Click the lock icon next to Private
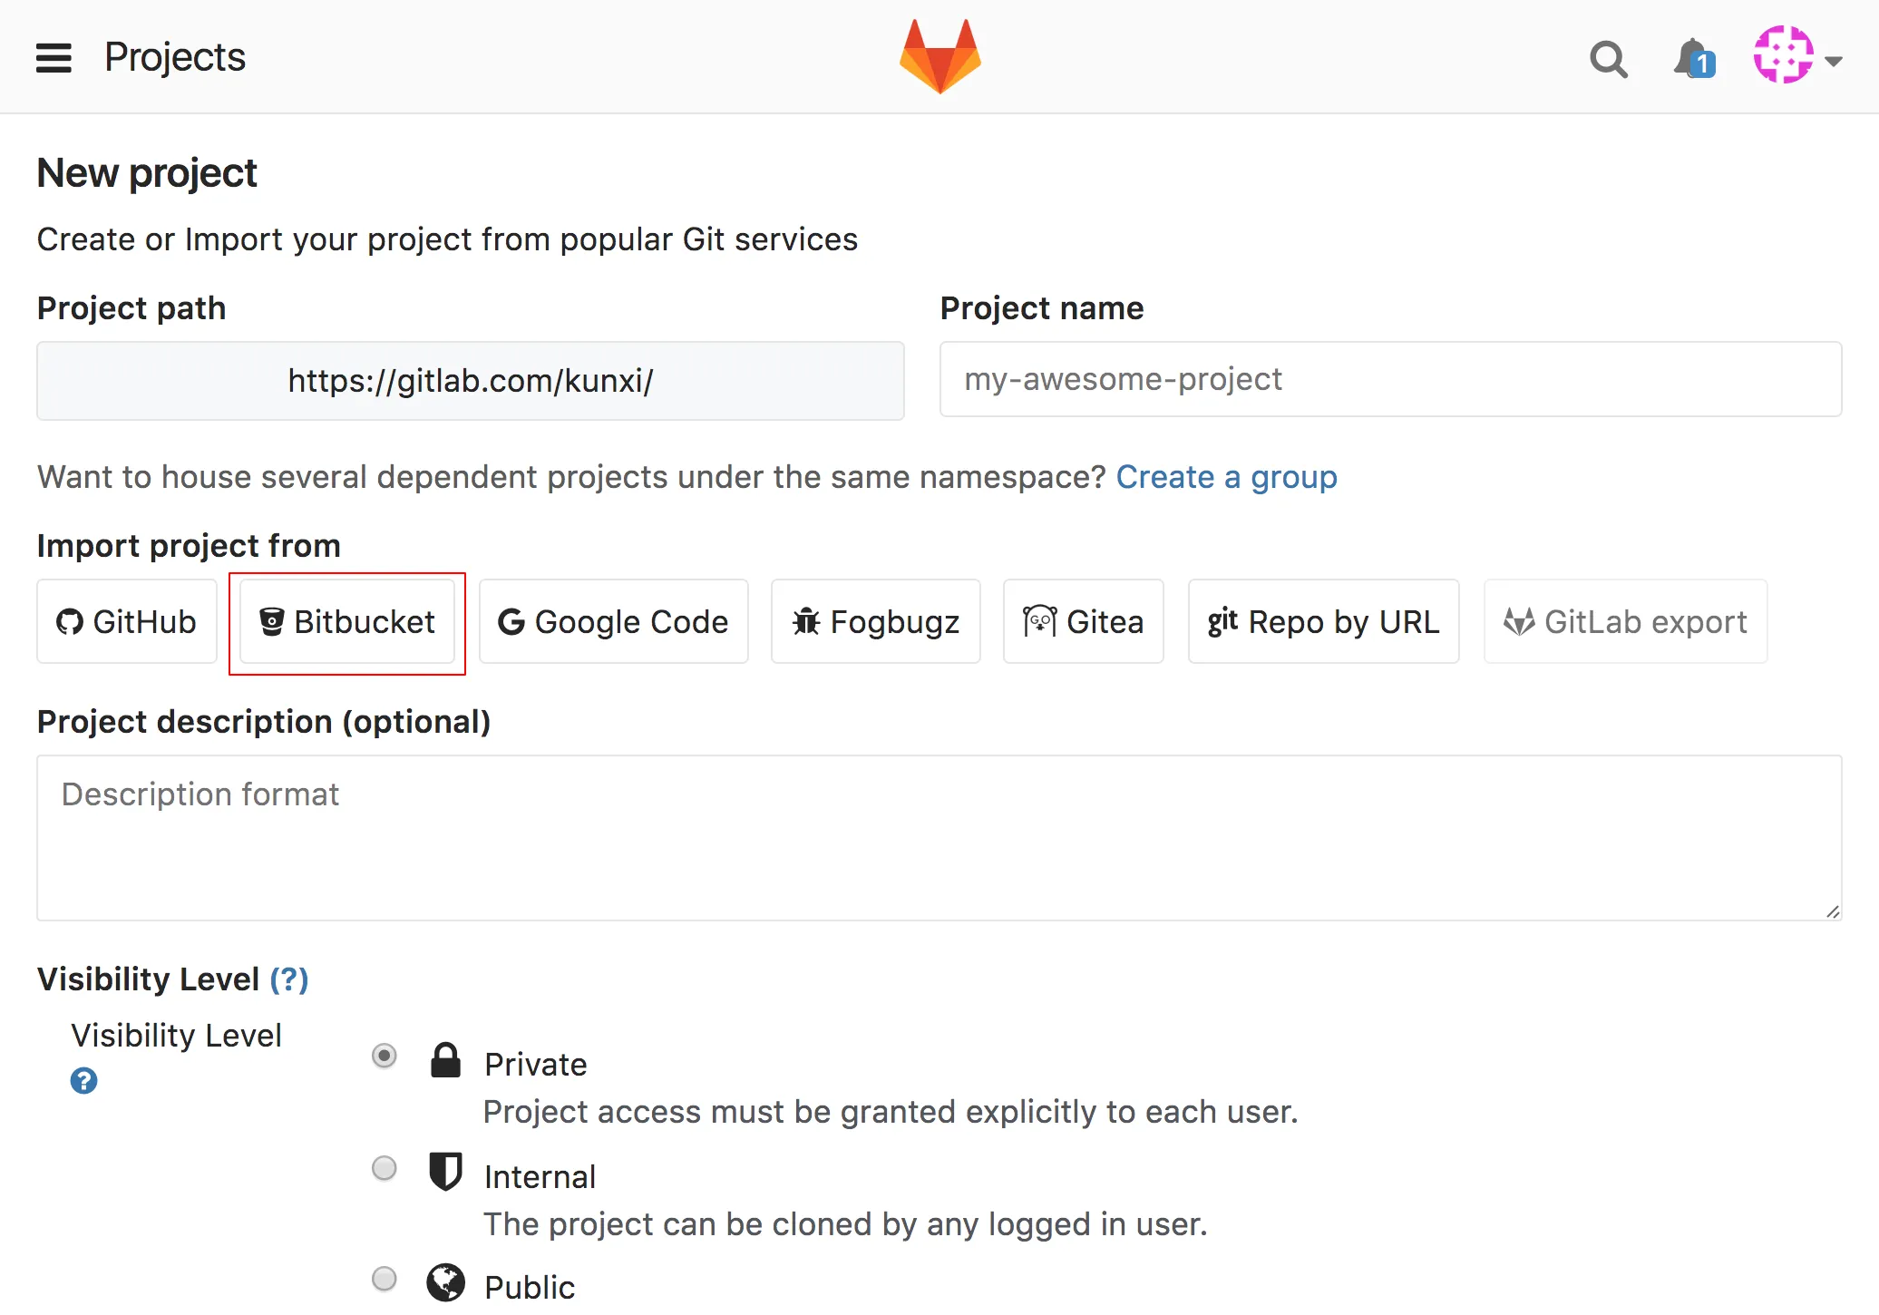Viewport: 1879px width, 1315px height. [x=445, y=1060]
